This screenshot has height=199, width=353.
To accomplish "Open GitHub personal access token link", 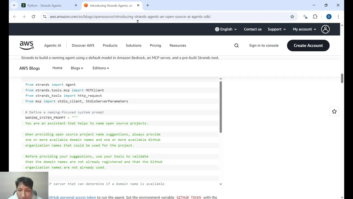I will pyautogui.click(x=72, y=197).
